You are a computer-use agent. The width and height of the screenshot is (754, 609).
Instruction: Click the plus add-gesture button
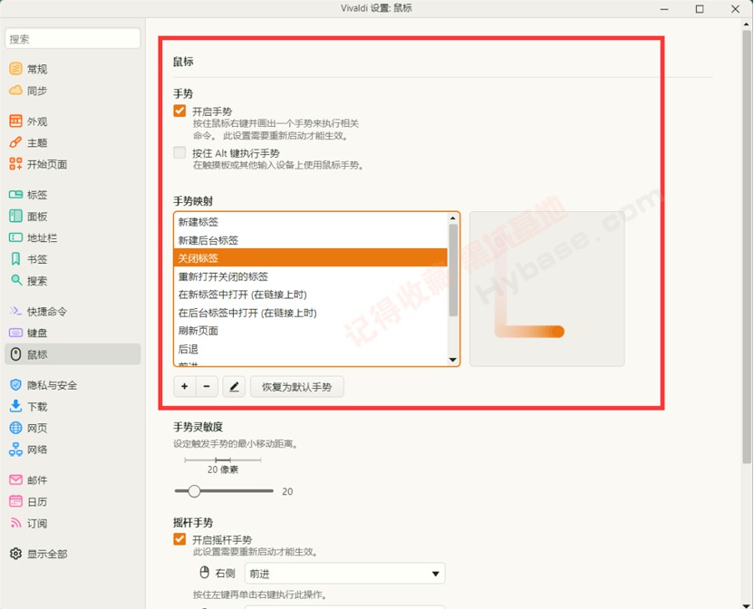(x=185, y=386)
